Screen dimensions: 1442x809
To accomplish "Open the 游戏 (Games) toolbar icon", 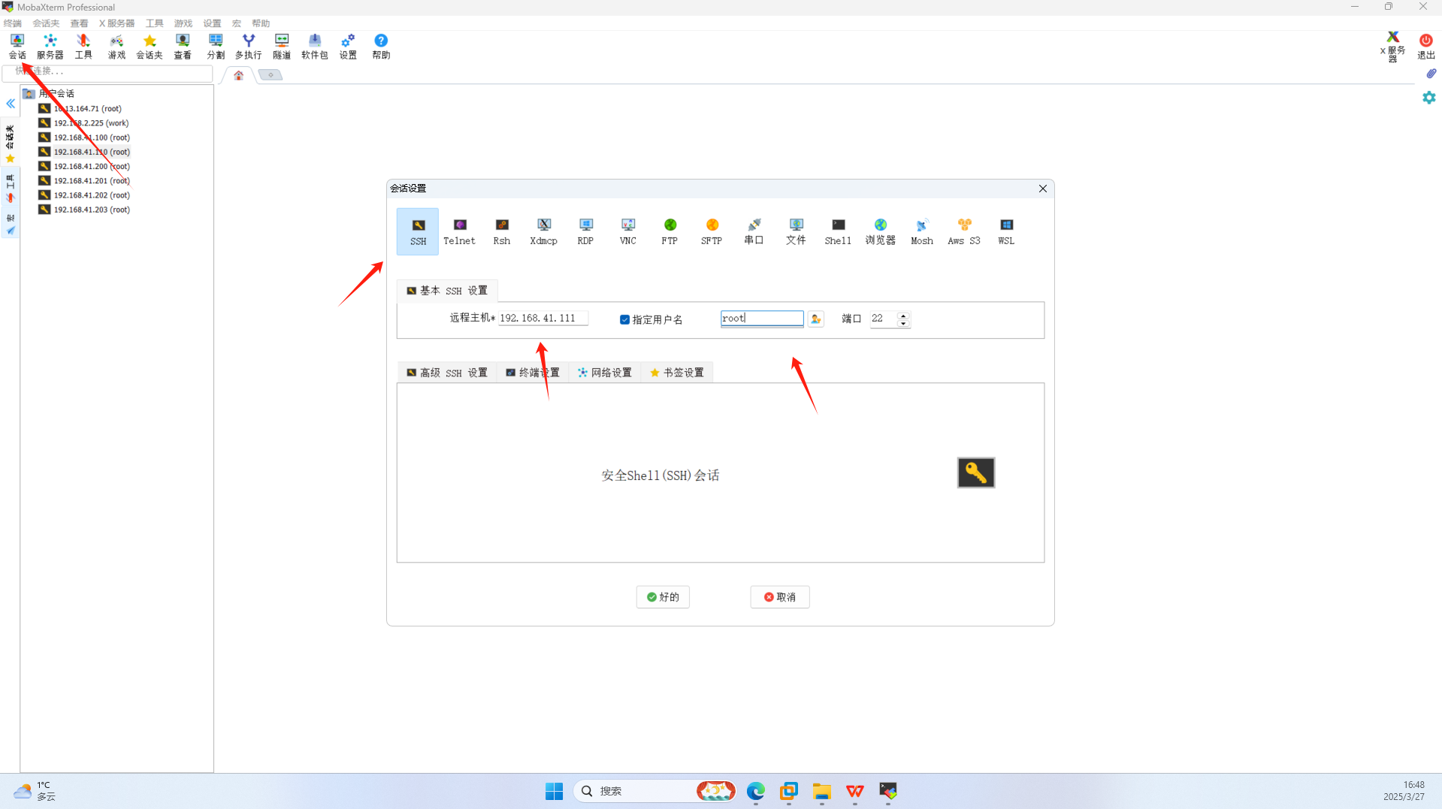I will click(116, 46).
